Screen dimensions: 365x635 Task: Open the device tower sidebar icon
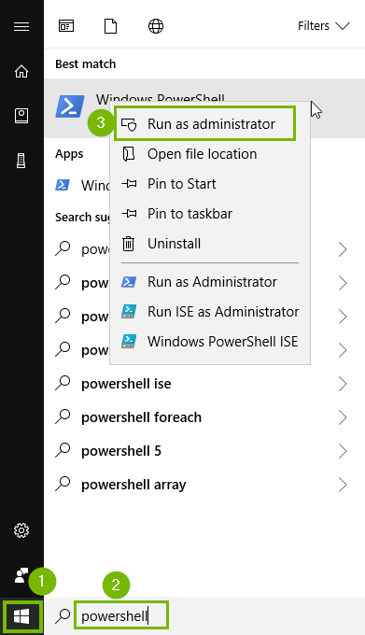pyautogui.click(x=21, y=161)
